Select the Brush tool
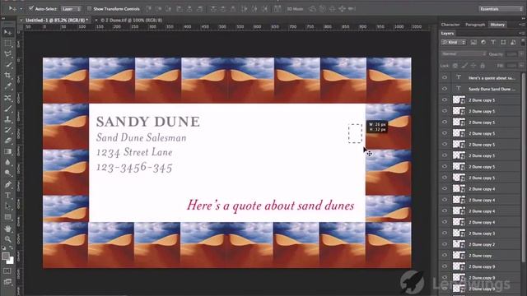 point(7,109)
